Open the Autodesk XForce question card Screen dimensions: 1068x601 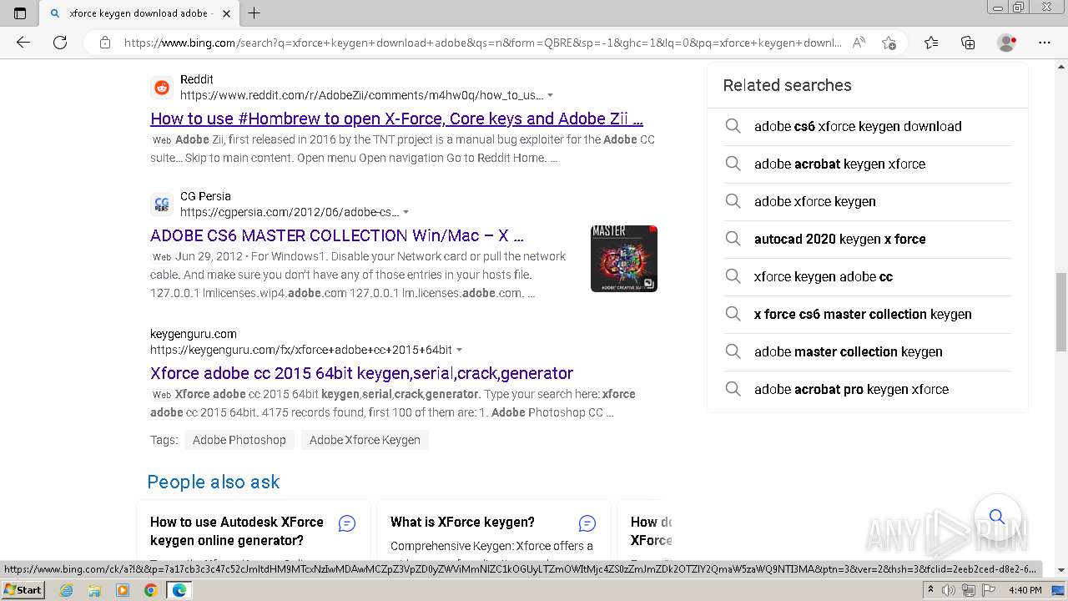237,531
